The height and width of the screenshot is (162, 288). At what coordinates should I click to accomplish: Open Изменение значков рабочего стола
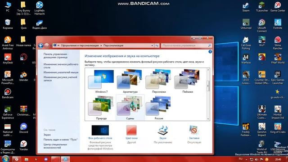coord(61,66)
